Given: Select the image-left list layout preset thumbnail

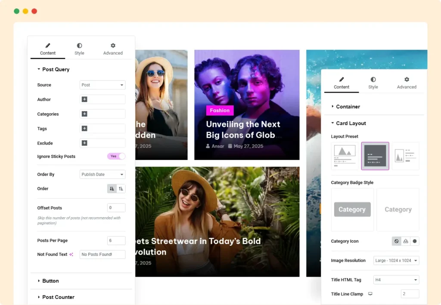Looking at the screenshot, I should coord(405,156).
